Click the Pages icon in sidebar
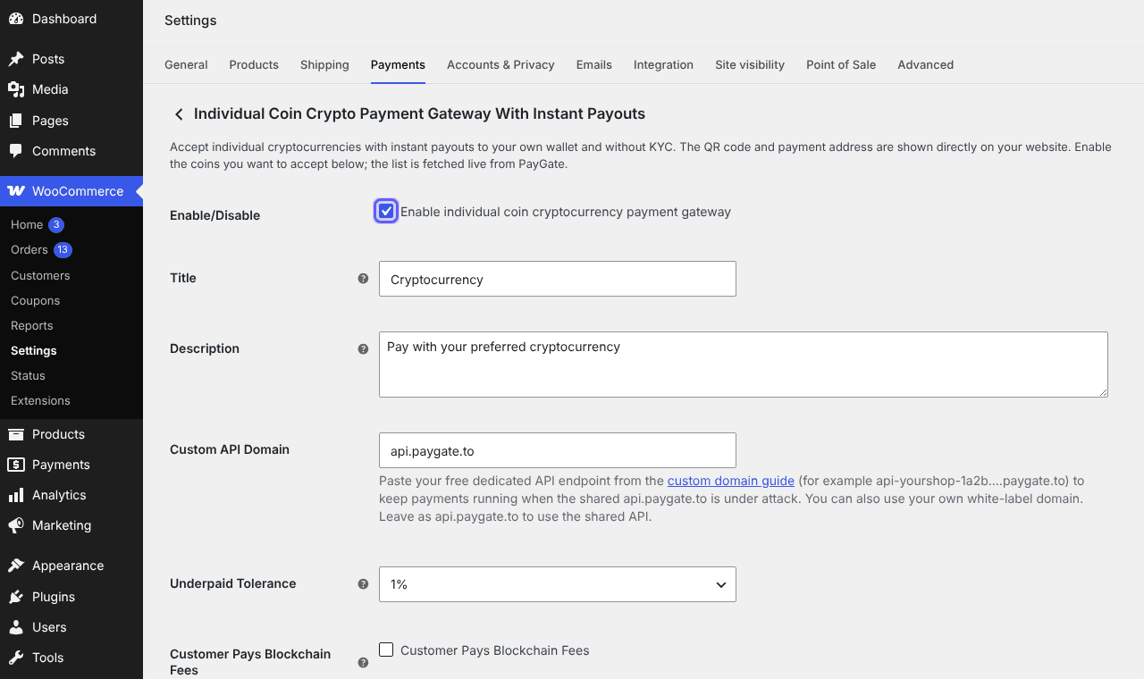Image resolution: width=1144 pixels, height=679 pixels. coord(16,121)
